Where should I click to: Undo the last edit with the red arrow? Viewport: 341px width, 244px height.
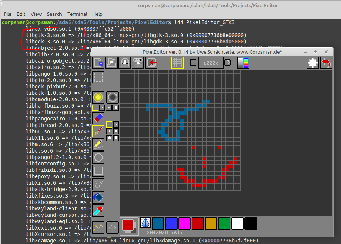coord(326,63)
